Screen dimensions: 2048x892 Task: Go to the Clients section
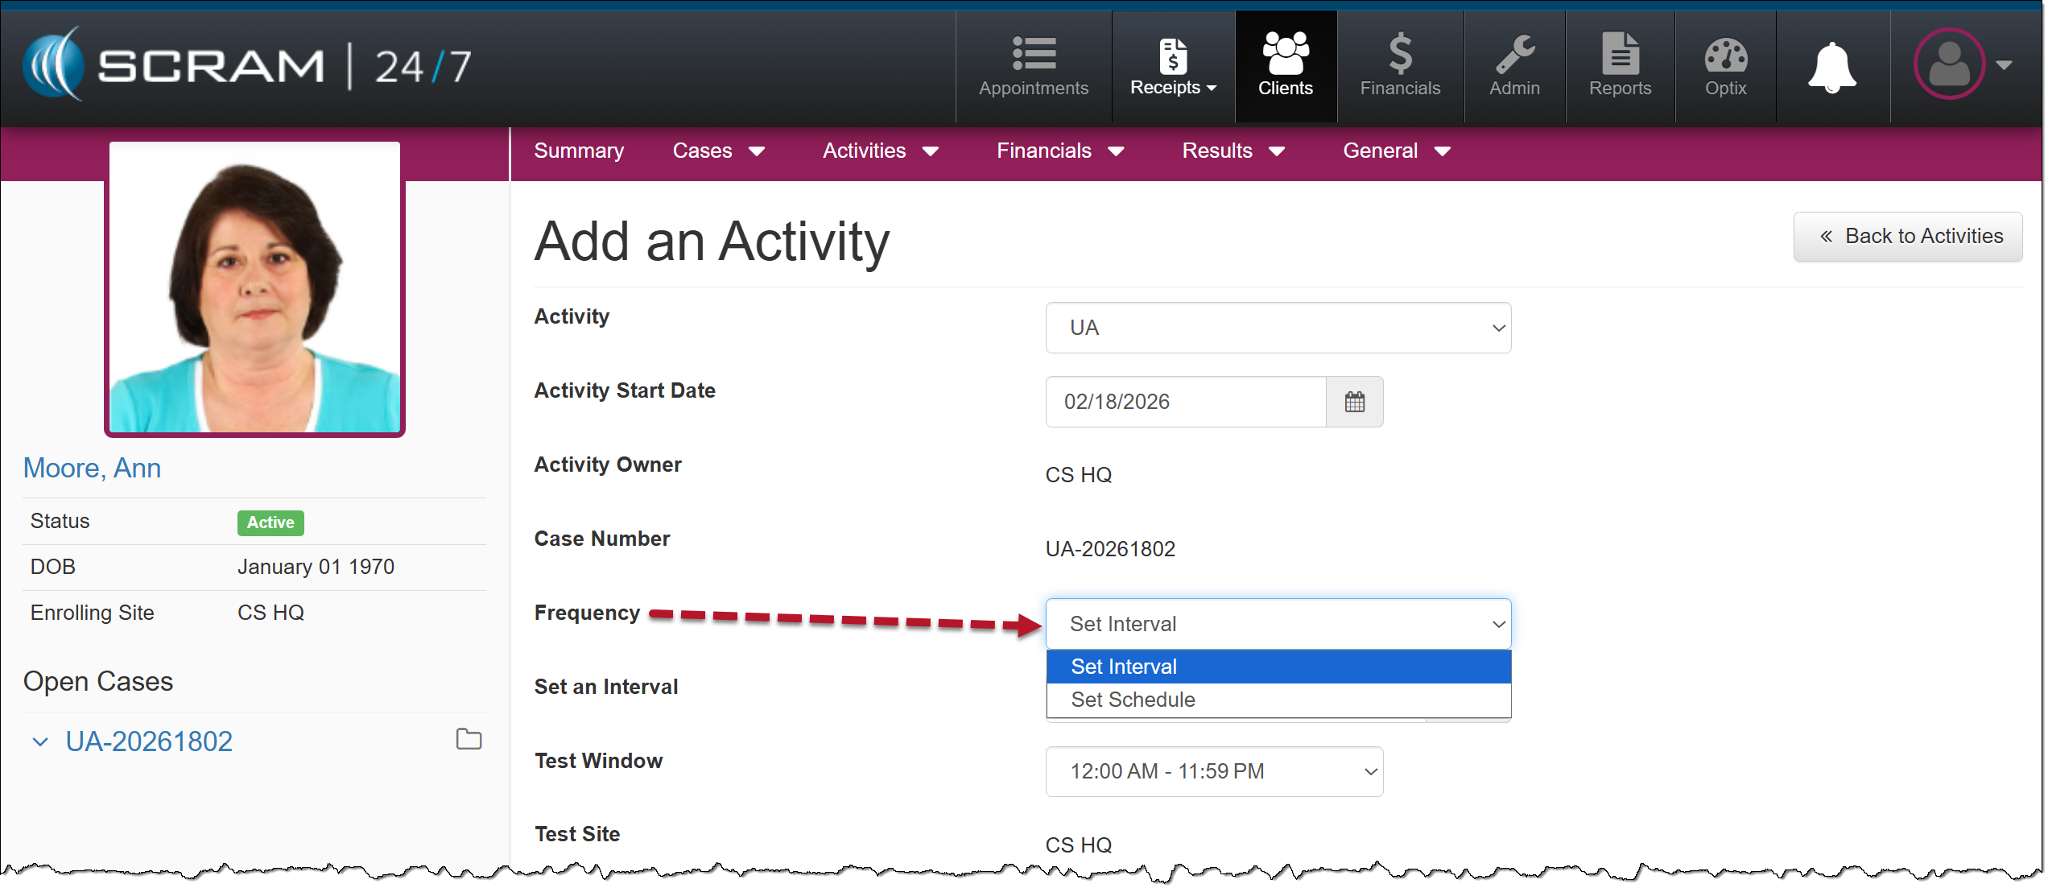click(x=1286, y=66)
